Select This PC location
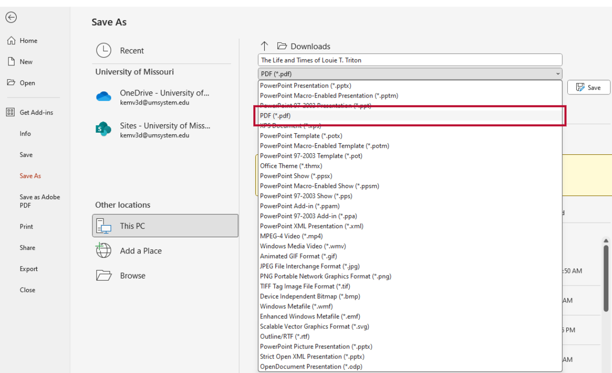612x373 pixels. point(165,226)
